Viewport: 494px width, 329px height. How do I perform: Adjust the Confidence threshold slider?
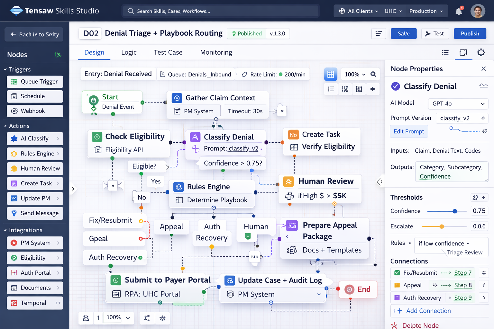[x=455, y=211]
